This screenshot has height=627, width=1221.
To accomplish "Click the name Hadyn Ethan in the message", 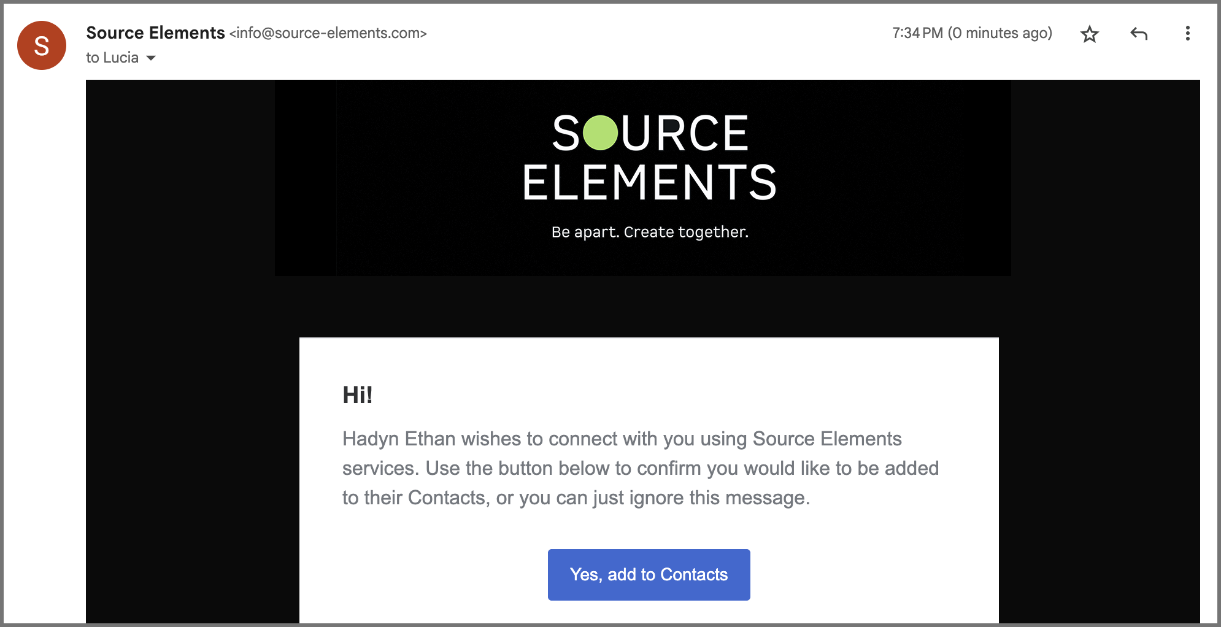I will (x=399, y=439).
